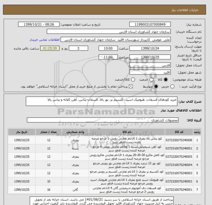
Task: Click product code 0272320075240008
Action: tap(179, 140)
